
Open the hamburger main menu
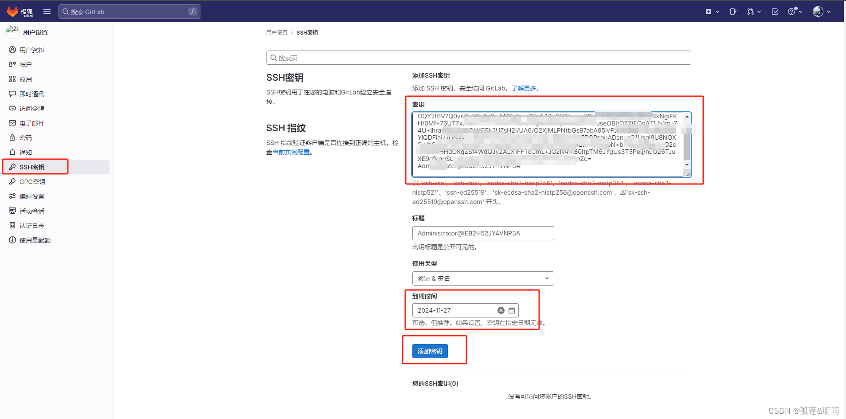coord(47,12)
